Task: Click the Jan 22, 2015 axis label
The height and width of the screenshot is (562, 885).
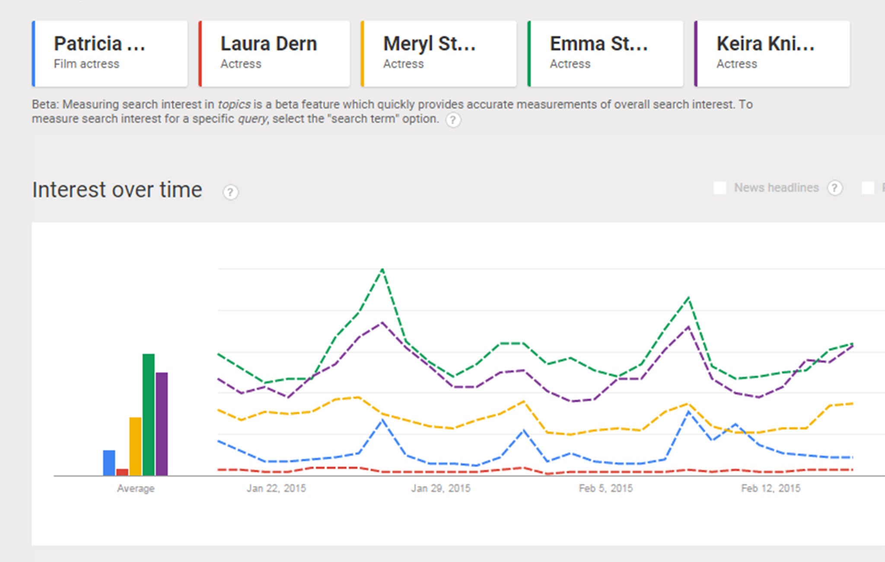Action: 276,488
